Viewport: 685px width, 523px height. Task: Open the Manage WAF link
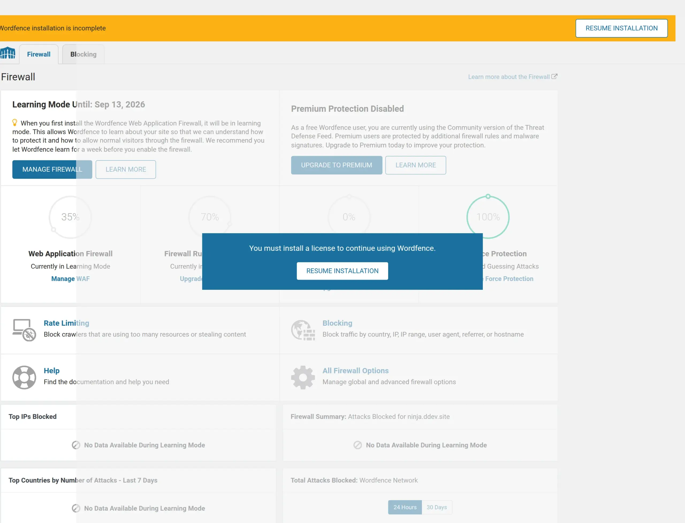[70, 279]
